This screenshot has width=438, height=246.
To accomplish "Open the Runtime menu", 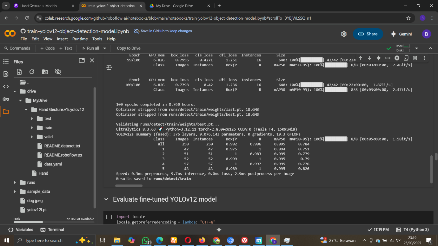I will coord(80,39).
